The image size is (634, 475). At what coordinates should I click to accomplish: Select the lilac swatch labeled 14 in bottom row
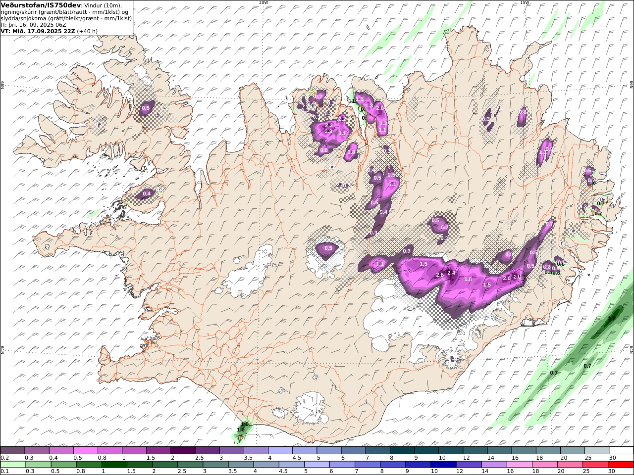493,464
